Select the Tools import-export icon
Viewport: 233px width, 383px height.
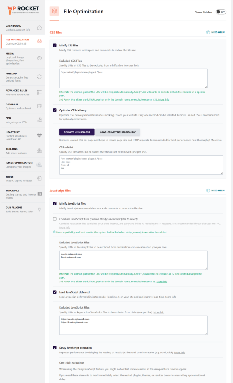point(39,178)
